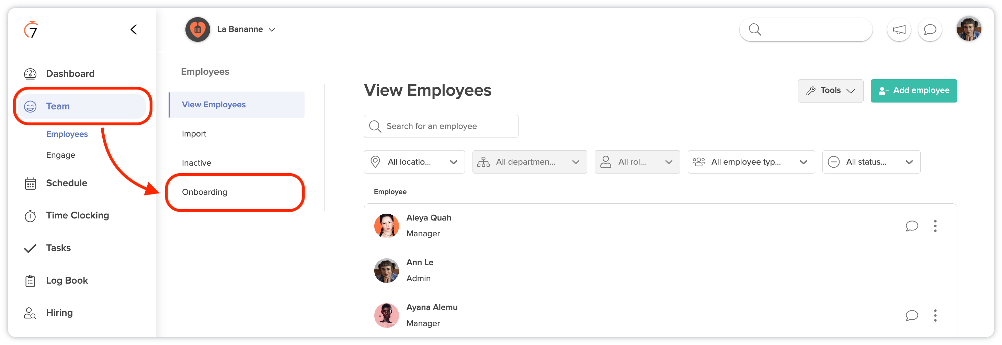The height and width of the screenshot is (345, 1002).
Task: Focus the Search for an employee field
Action: pyautogui.click(x=441, y=126)
